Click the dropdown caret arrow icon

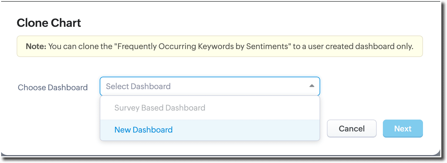[x=312, y=86]
